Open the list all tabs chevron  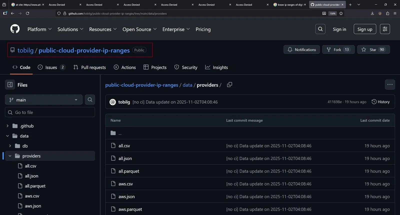359,4
